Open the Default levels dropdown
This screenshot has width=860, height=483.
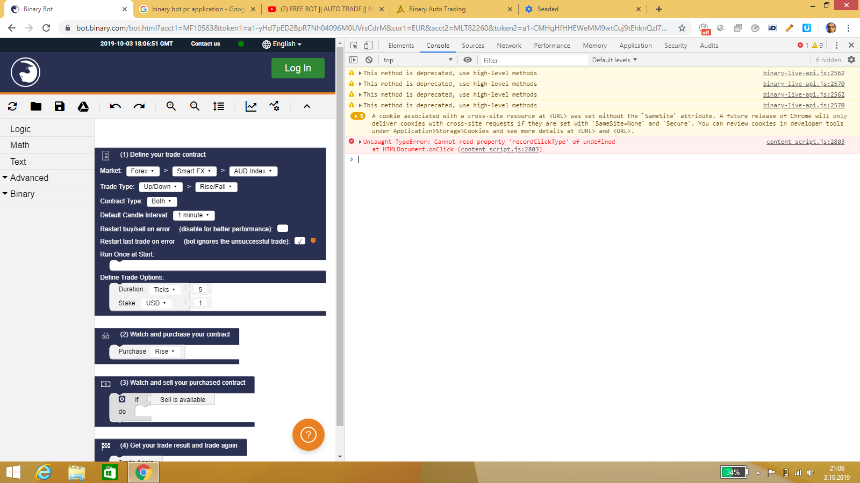[614, 60]
